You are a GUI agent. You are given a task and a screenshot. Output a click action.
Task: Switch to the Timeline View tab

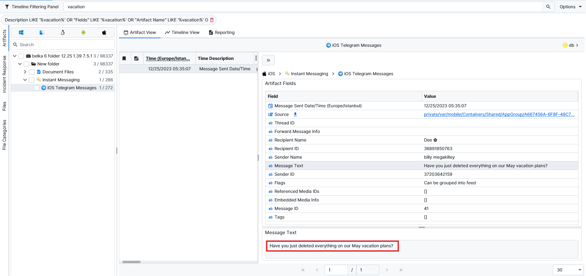click(x=182, y=32)
